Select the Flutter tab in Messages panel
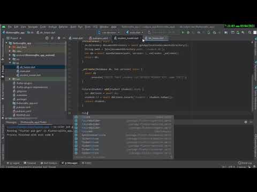Screen dimensions: 257x192 point(34,122)
